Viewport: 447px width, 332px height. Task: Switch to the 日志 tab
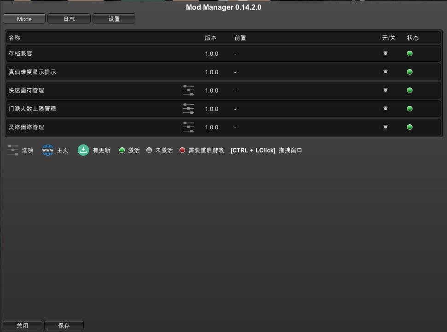[x=69, y=19]
